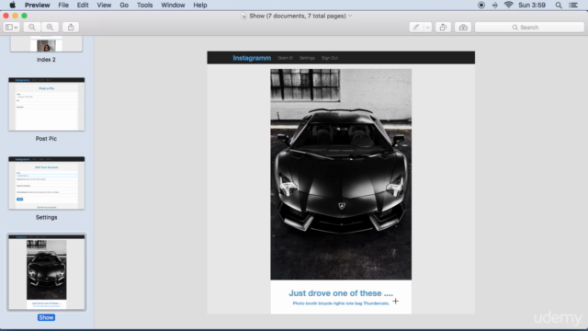588x331 pixels.
Task: Click the 'Post Pic' label
Action: point(46,139)
